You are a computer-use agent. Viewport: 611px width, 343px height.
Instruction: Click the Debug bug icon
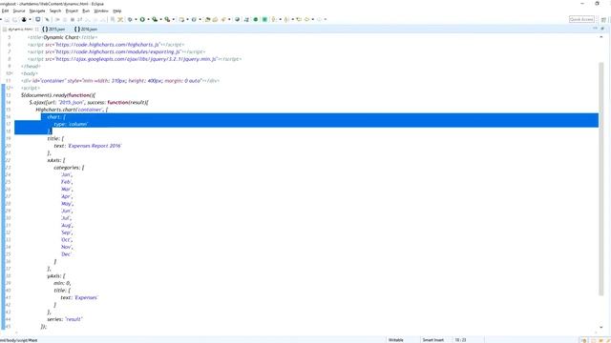(130, 19)
